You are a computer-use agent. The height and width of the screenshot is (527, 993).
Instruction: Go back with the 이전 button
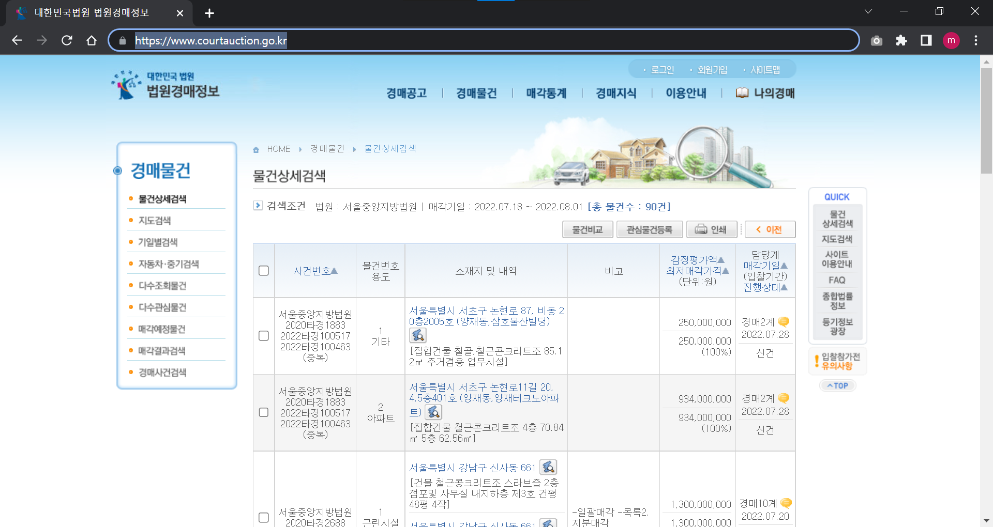pos(770,229)
